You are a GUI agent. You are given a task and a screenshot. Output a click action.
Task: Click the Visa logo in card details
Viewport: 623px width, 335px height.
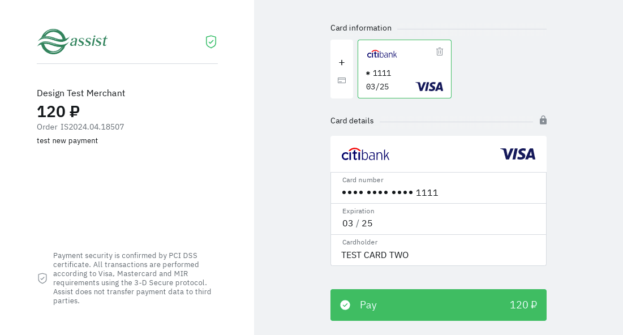pyautogui.click(x=518, y=154)
